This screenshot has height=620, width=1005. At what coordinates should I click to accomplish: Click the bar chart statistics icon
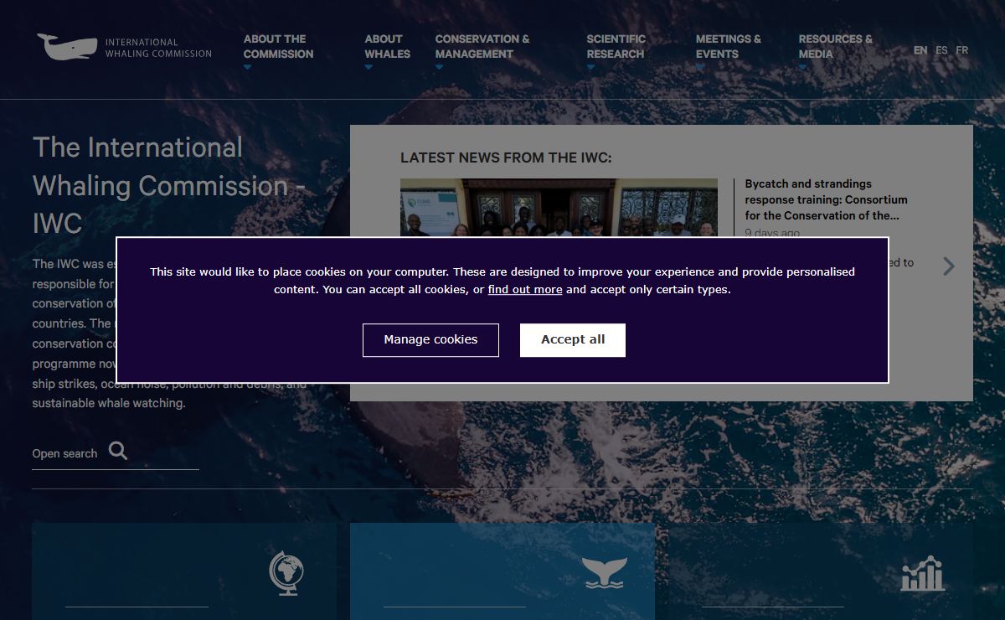(x=923, y=574)
